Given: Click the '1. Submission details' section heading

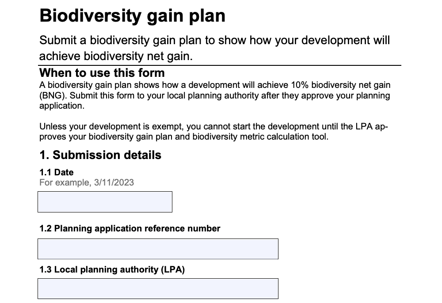Looking at the screenshot, I should click(100, 155).
